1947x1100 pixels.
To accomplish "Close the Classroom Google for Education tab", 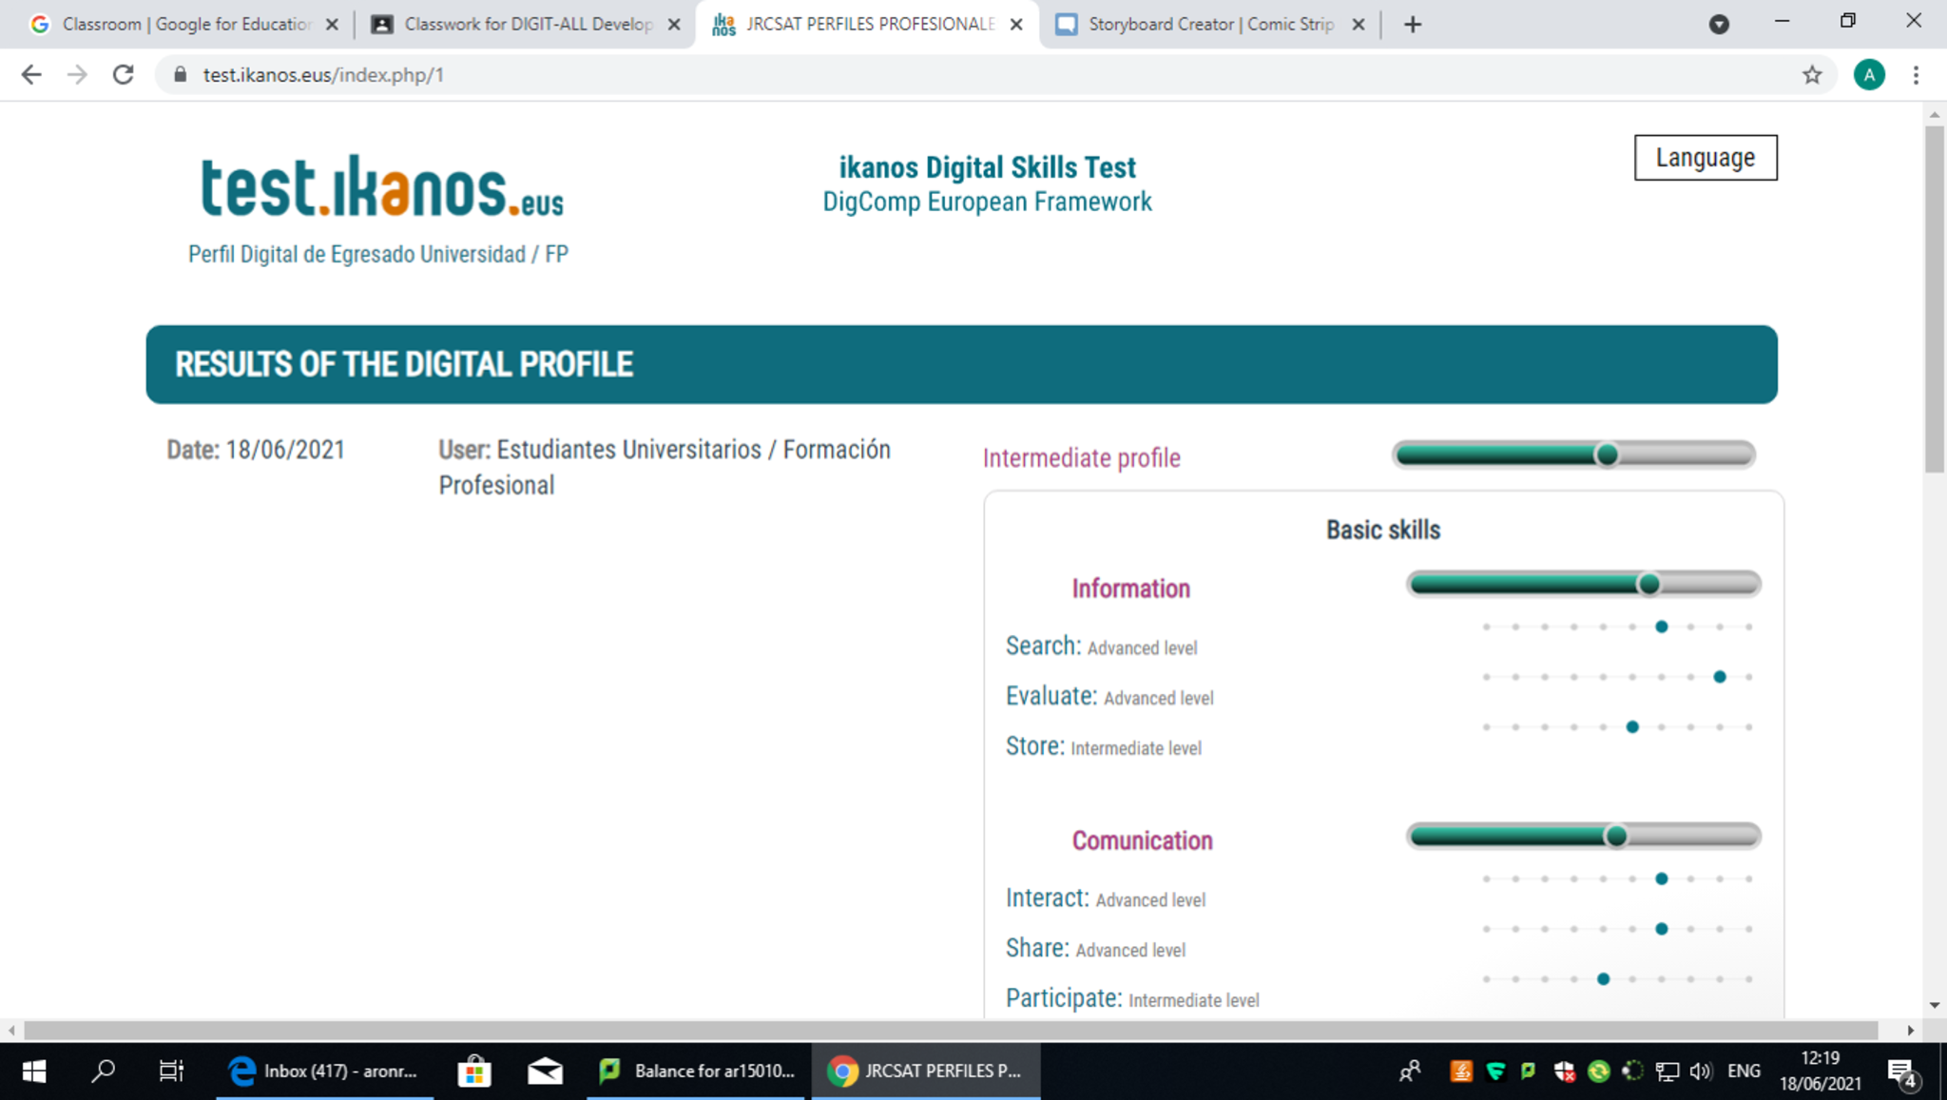I will pos(332,25).
